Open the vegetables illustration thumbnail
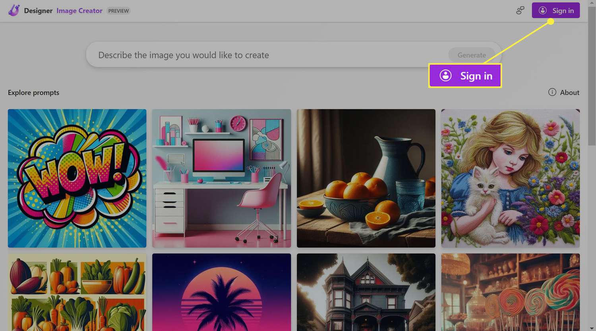 point(77,292)
